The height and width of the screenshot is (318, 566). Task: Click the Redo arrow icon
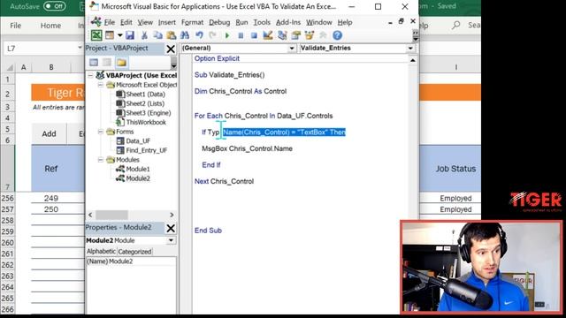pos(212,35)
